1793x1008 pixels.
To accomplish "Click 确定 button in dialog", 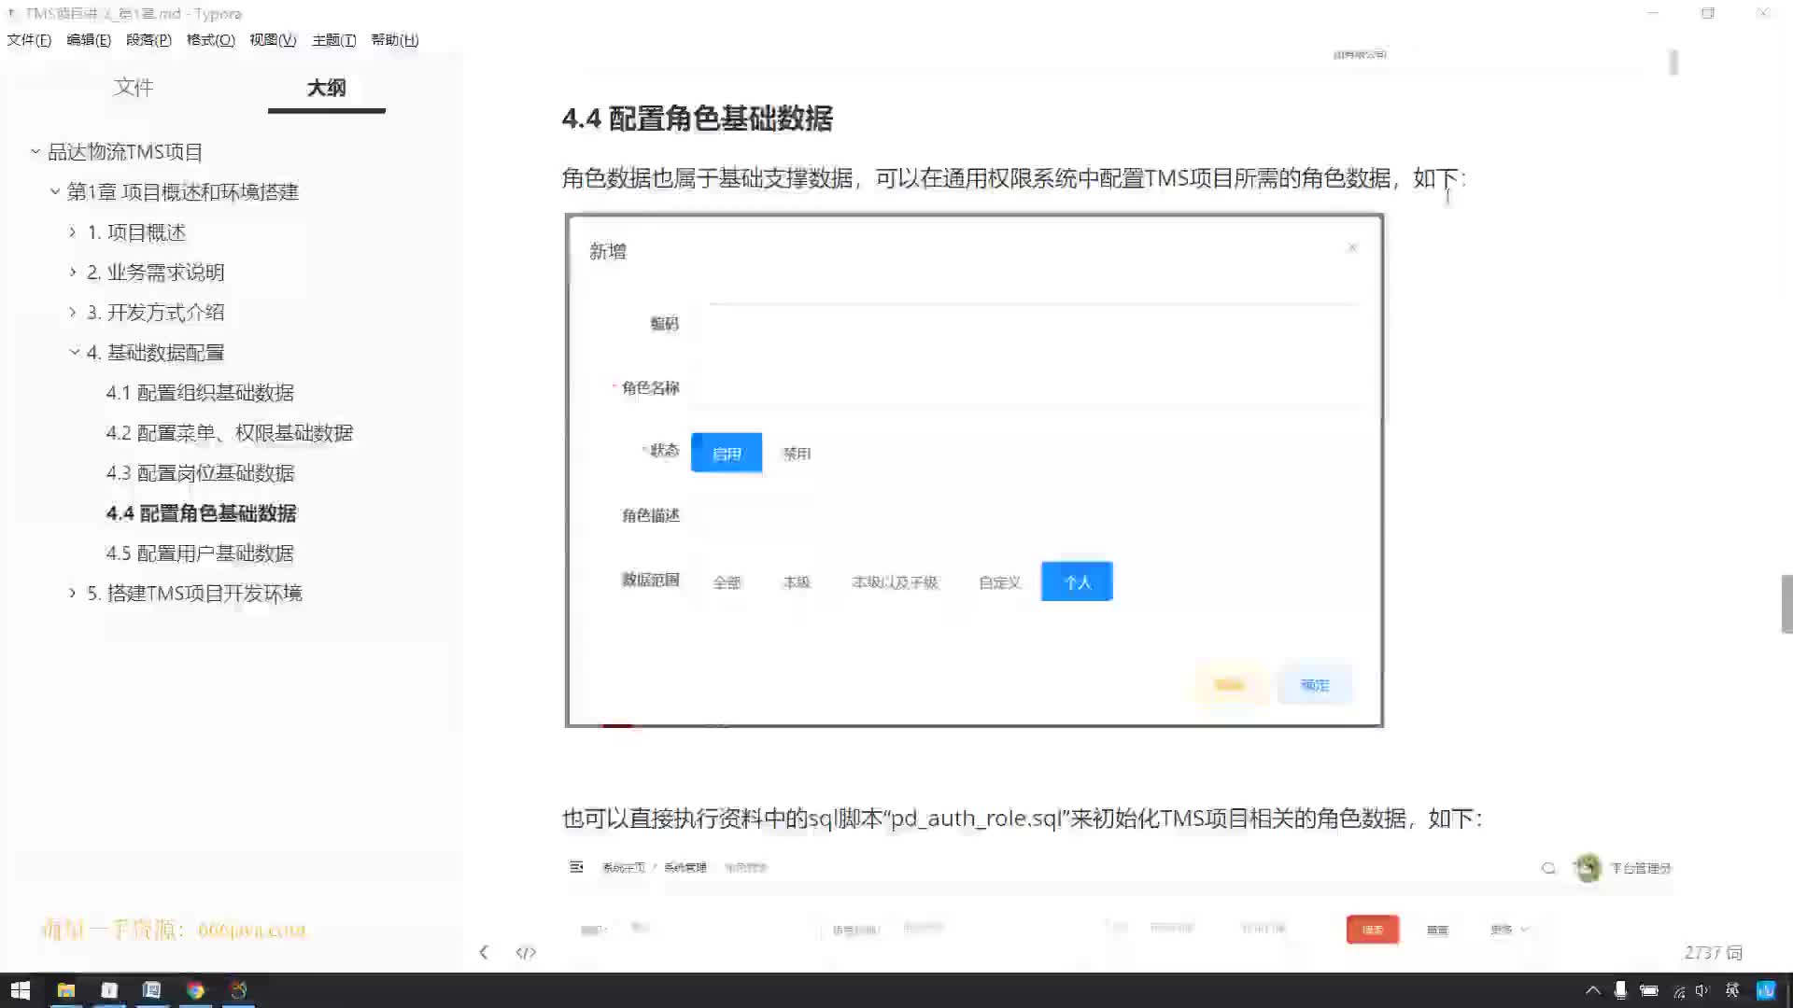I will coord(1314,684).
